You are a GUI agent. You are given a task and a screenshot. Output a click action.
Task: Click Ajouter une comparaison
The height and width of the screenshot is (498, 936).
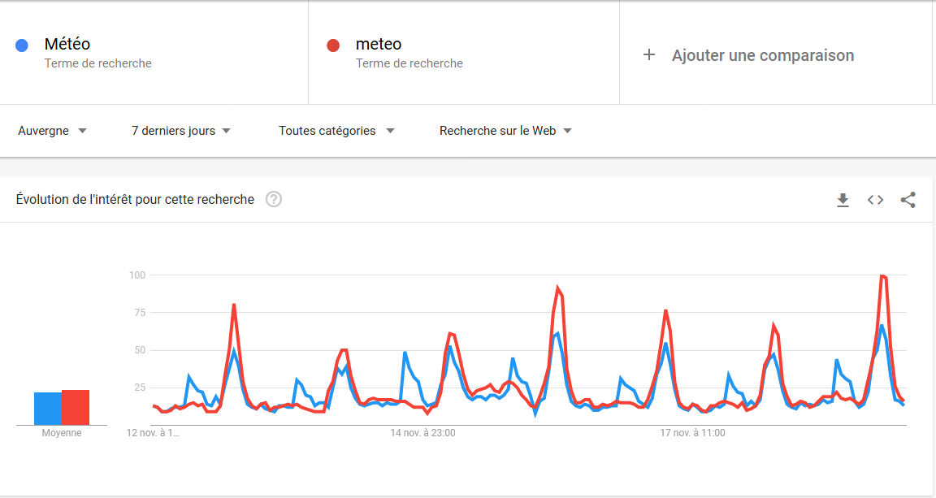click(762, 55)
